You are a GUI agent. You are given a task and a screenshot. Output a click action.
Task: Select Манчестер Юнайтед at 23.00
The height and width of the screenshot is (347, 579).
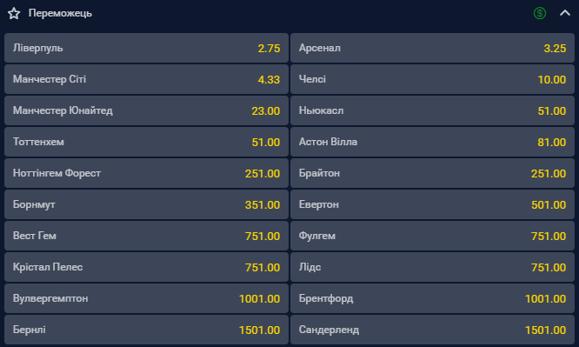click(x=146, y=110)
